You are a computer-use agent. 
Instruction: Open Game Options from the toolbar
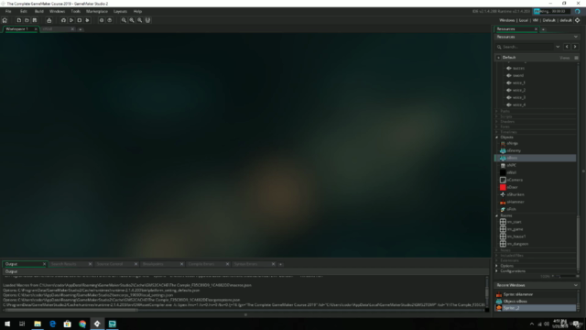102,20
